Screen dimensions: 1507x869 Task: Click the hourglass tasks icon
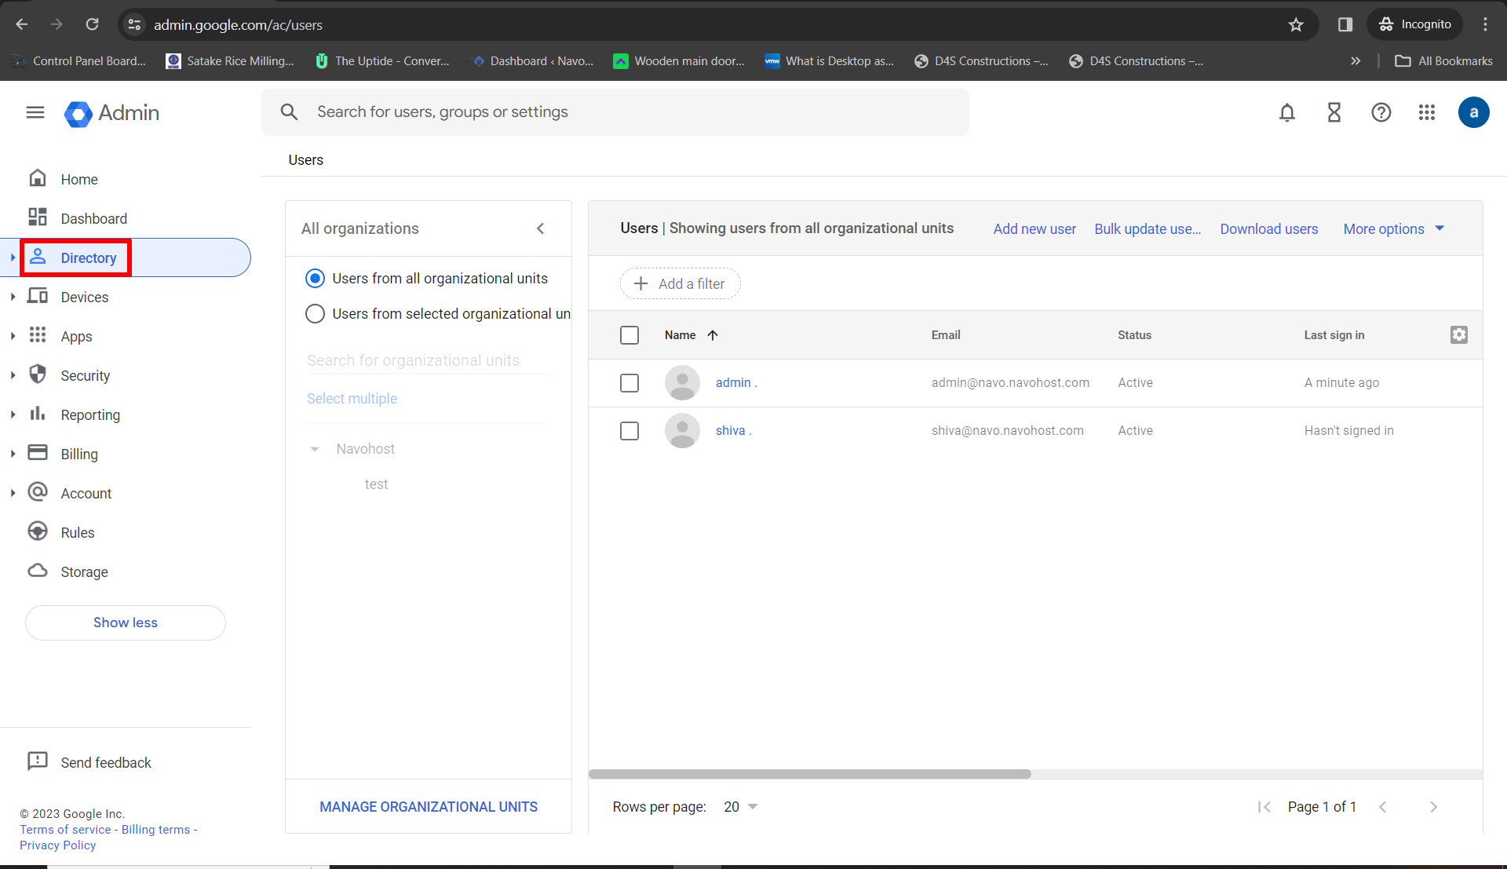pyautogui.click(x=1334, y=112)
